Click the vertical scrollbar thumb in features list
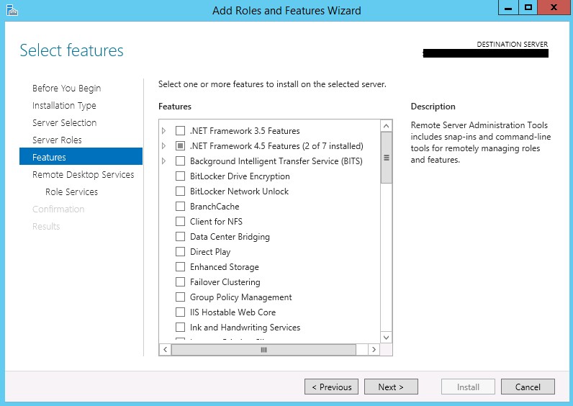This screenshot has height=406, width=573. click(387, 158)
